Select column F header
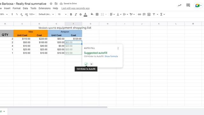 pyautogui.click(x=73, y=24)
